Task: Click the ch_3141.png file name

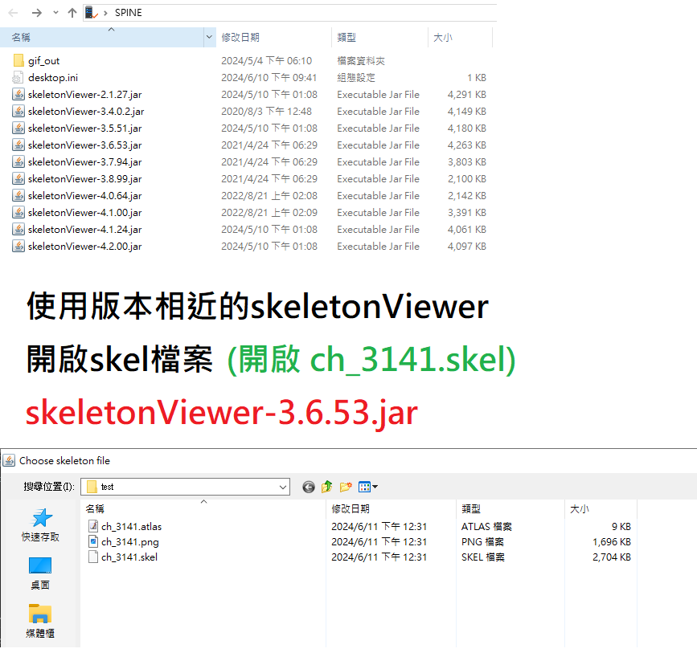Action: (x=130, y=542)
